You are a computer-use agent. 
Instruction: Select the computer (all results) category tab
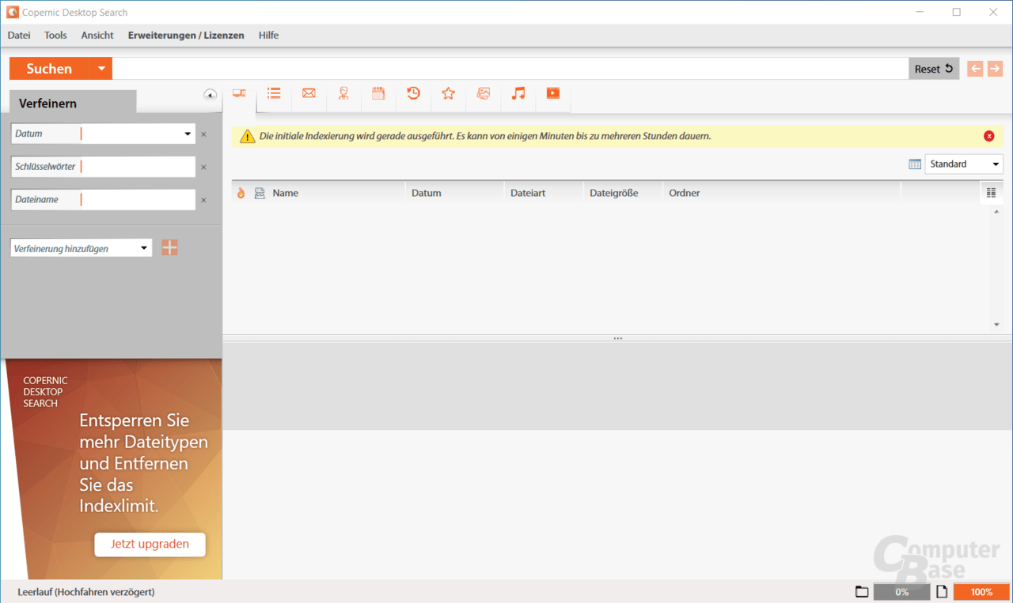pos(239,93)
